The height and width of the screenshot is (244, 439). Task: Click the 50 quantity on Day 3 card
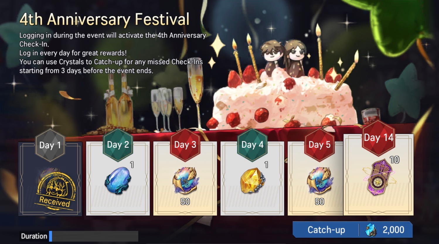(185, 202)
